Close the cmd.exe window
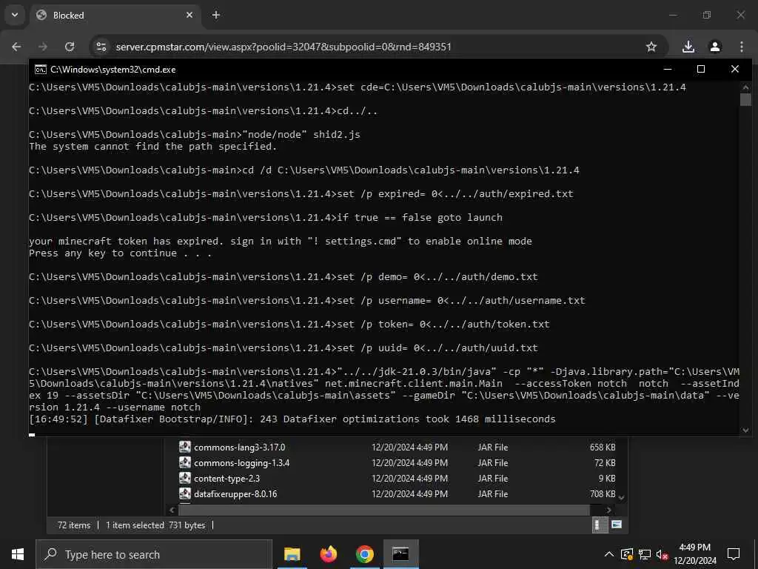The width and height of the screenshot is (758, 569). pos(735,69)
